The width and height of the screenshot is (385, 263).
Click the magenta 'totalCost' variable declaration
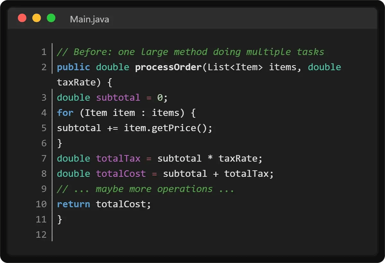pyautogui.click(x=121, y=174)
